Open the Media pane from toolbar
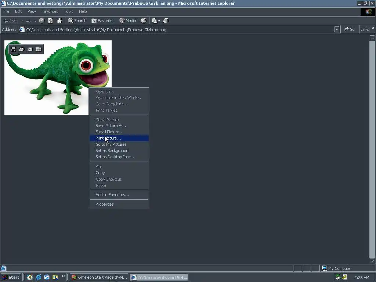 pos(128,21)
